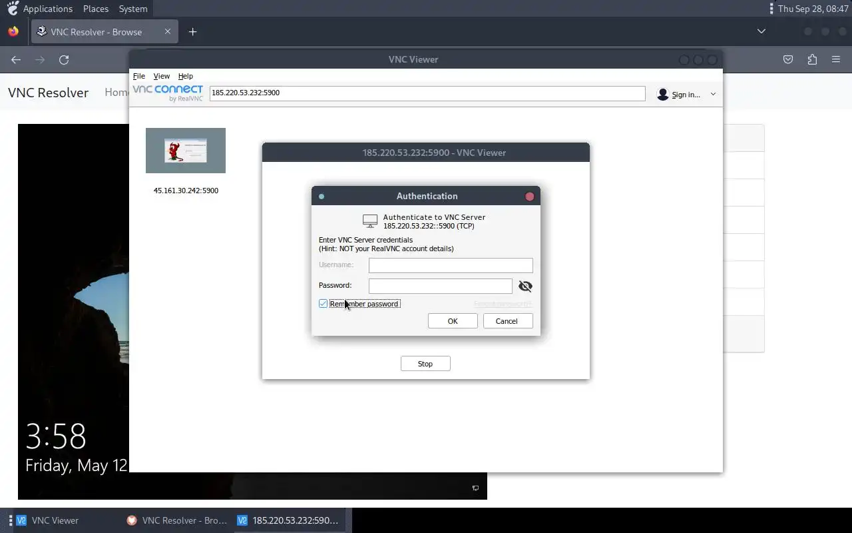The height and width of the screenshot is (533, 852).
Task: Cancel the Authentication dialog
Action: (507, 321)
